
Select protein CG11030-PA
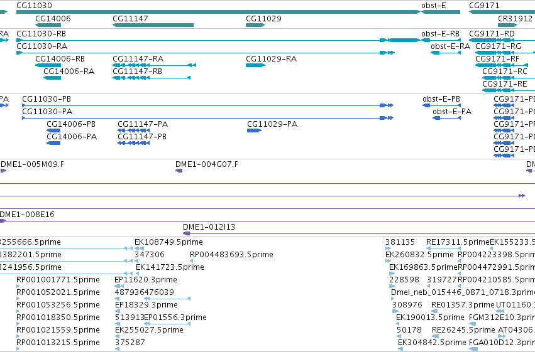tap(208, 118)
